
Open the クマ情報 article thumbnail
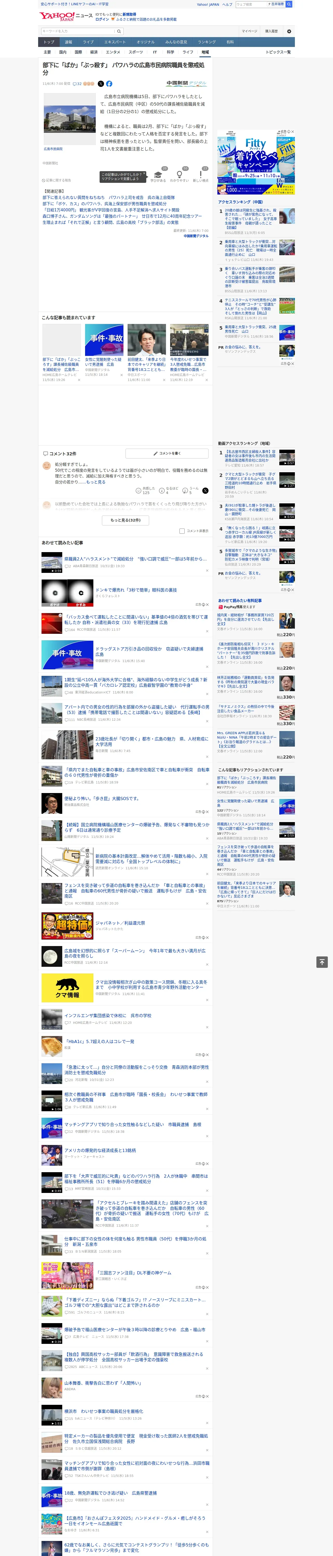(67, 988)
